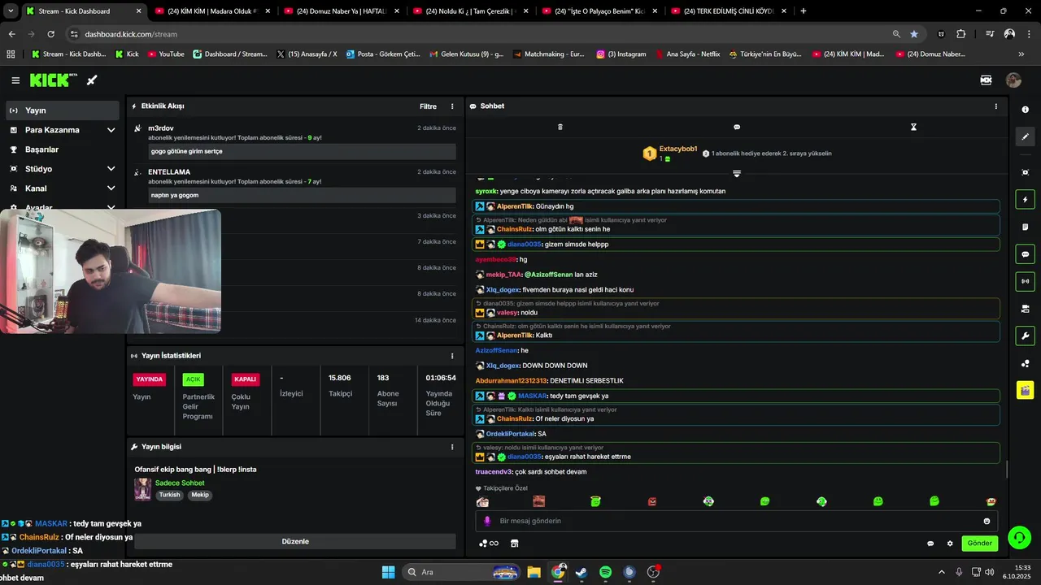Toggle the wrench icon in right sidebar
The height and width of the screenshot is (585, 1041).
(1025, 336)
